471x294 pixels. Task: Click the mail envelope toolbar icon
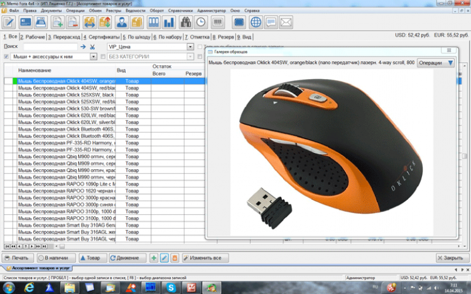pos(286,23)
